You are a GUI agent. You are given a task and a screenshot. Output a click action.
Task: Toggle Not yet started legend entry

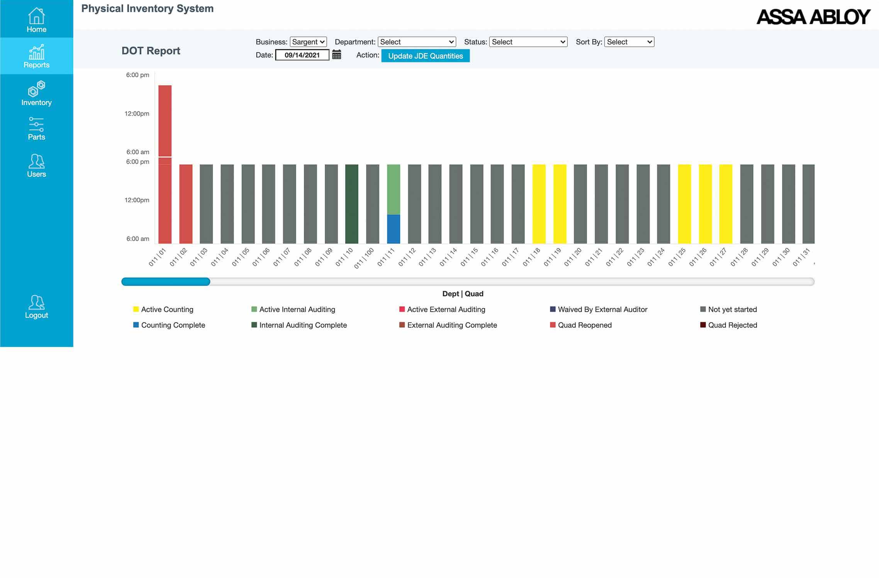click(x=728, y=309)
